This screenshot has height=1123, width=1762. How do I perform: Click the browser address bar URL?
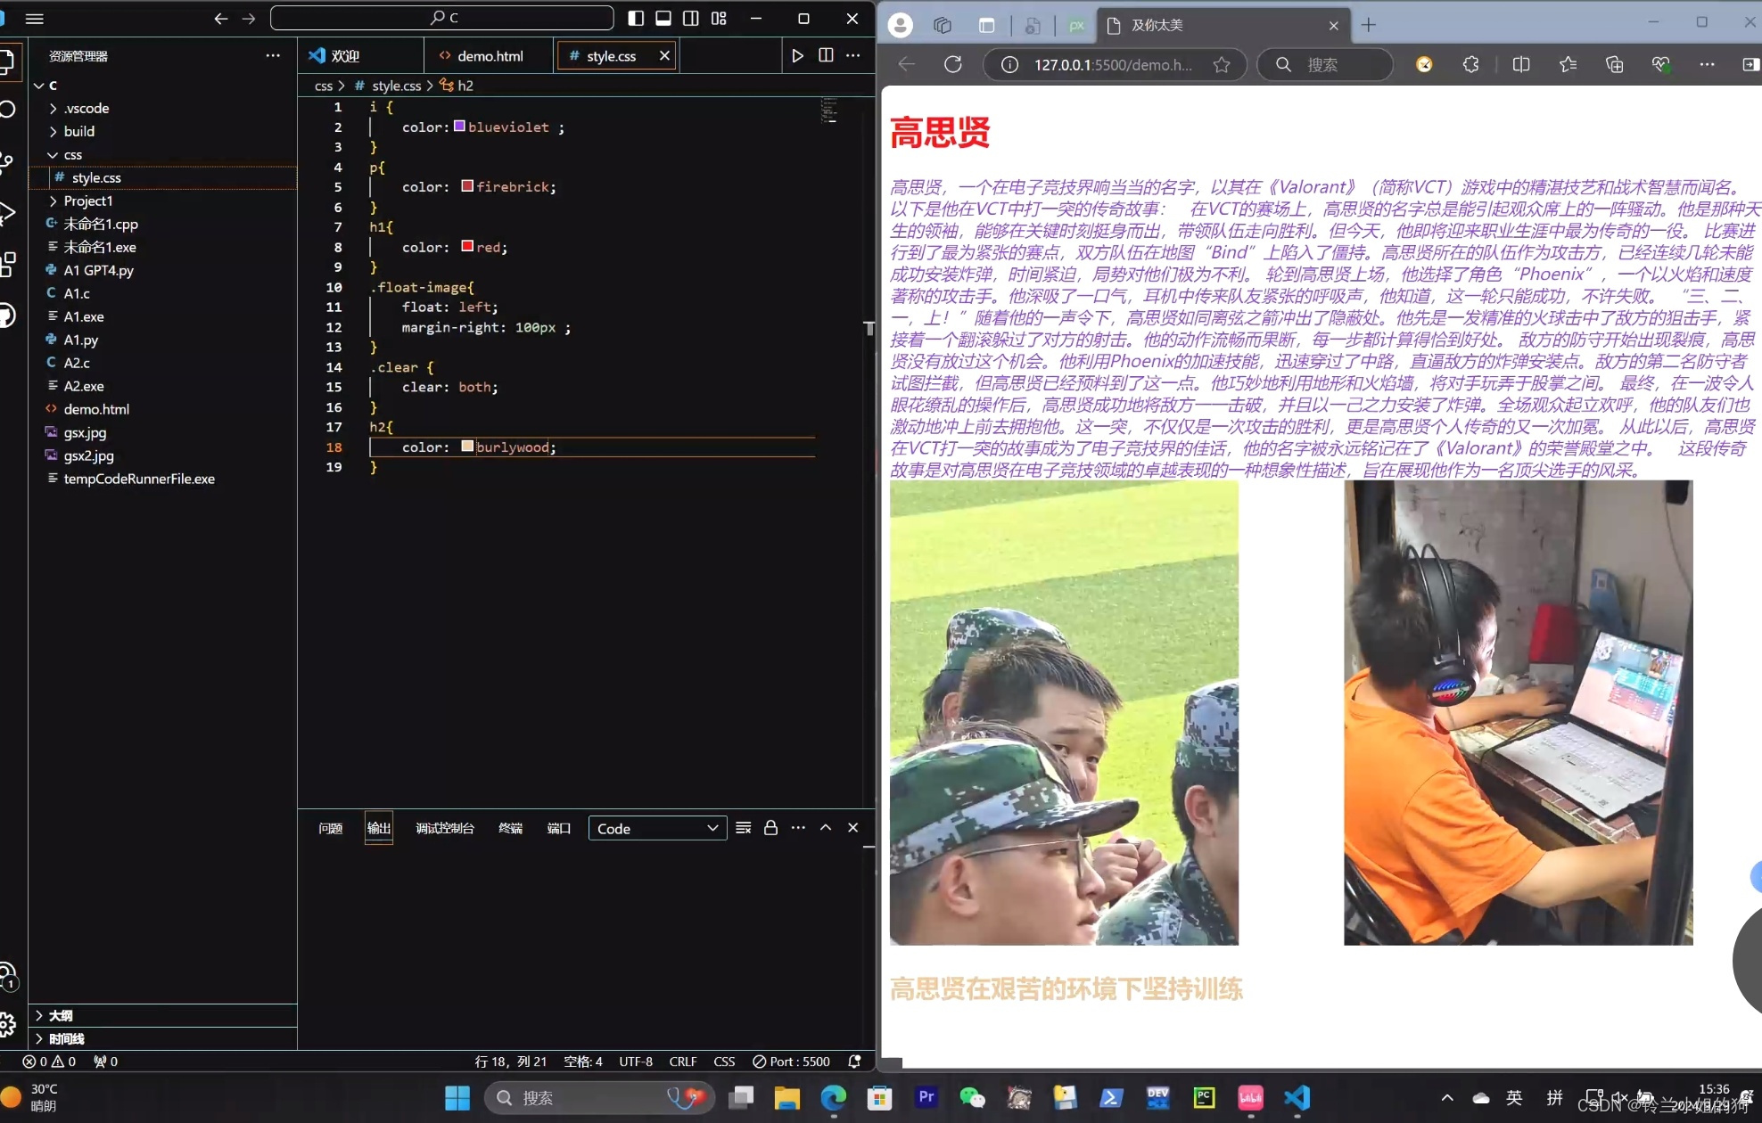click(x=1112, y=64)
